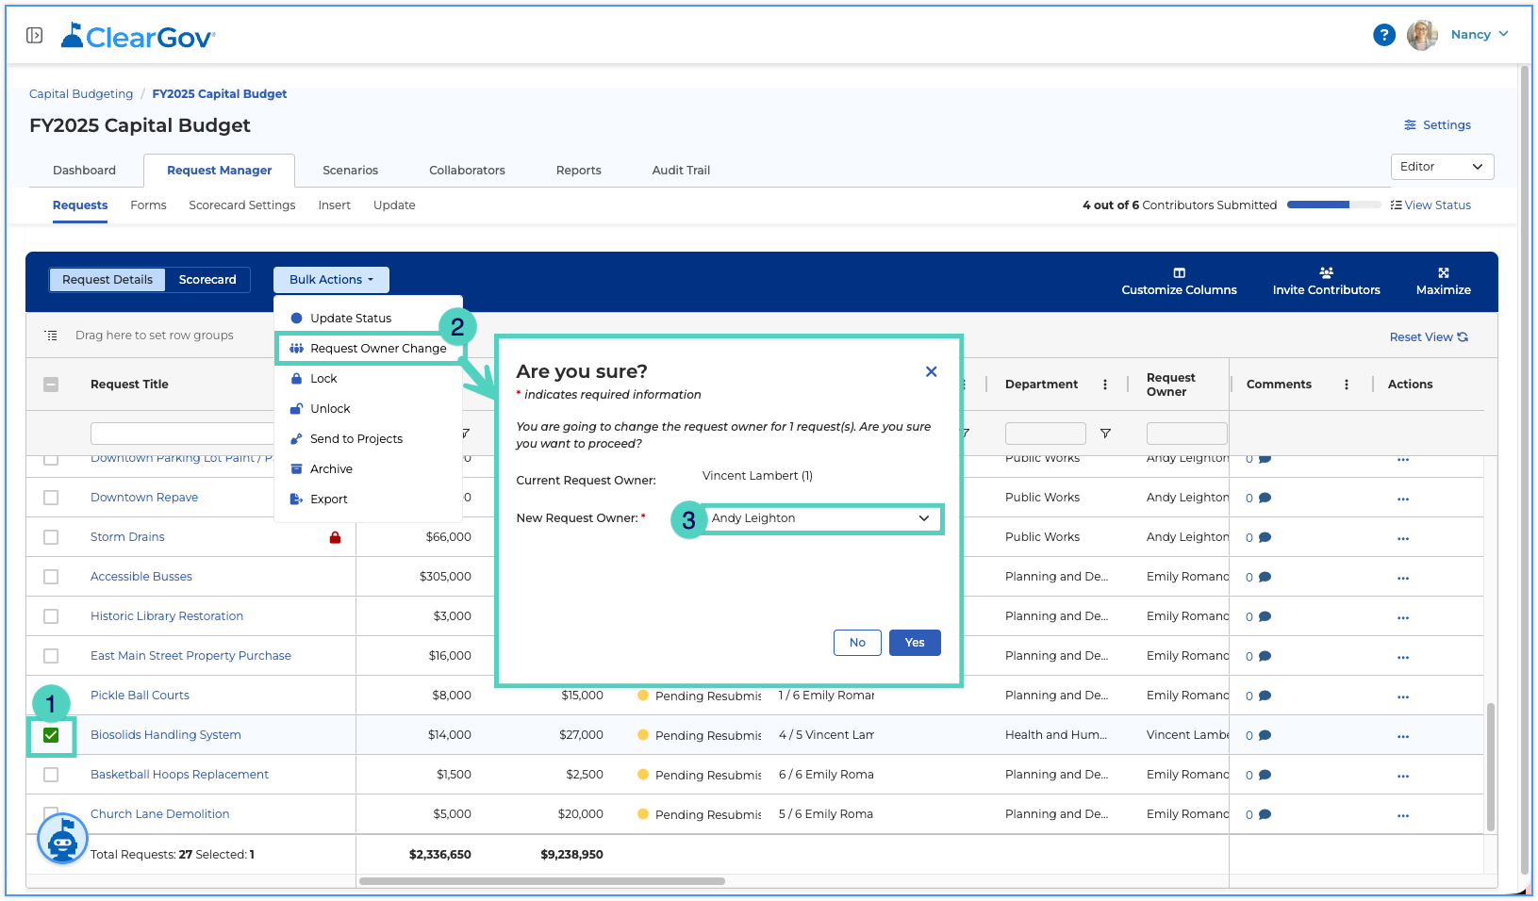Open the actions ellipsis for Biosolids Handling System

pyautogui.click(x=1403, y=736)
